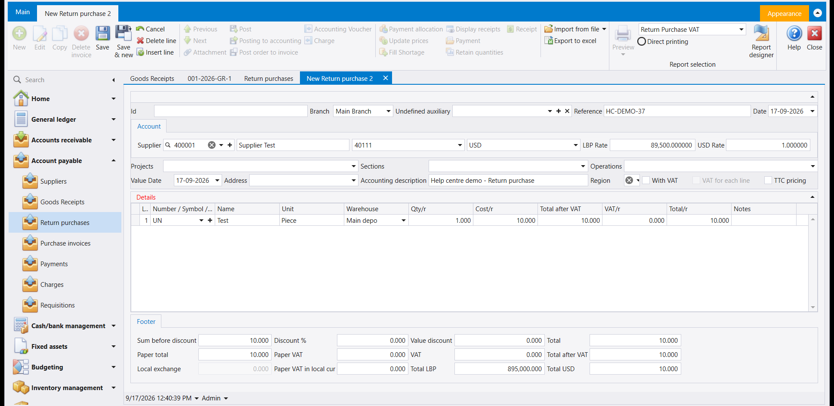Clear the Region field
Viewport: 834px width, 406px height.
(x=629, y=181)
